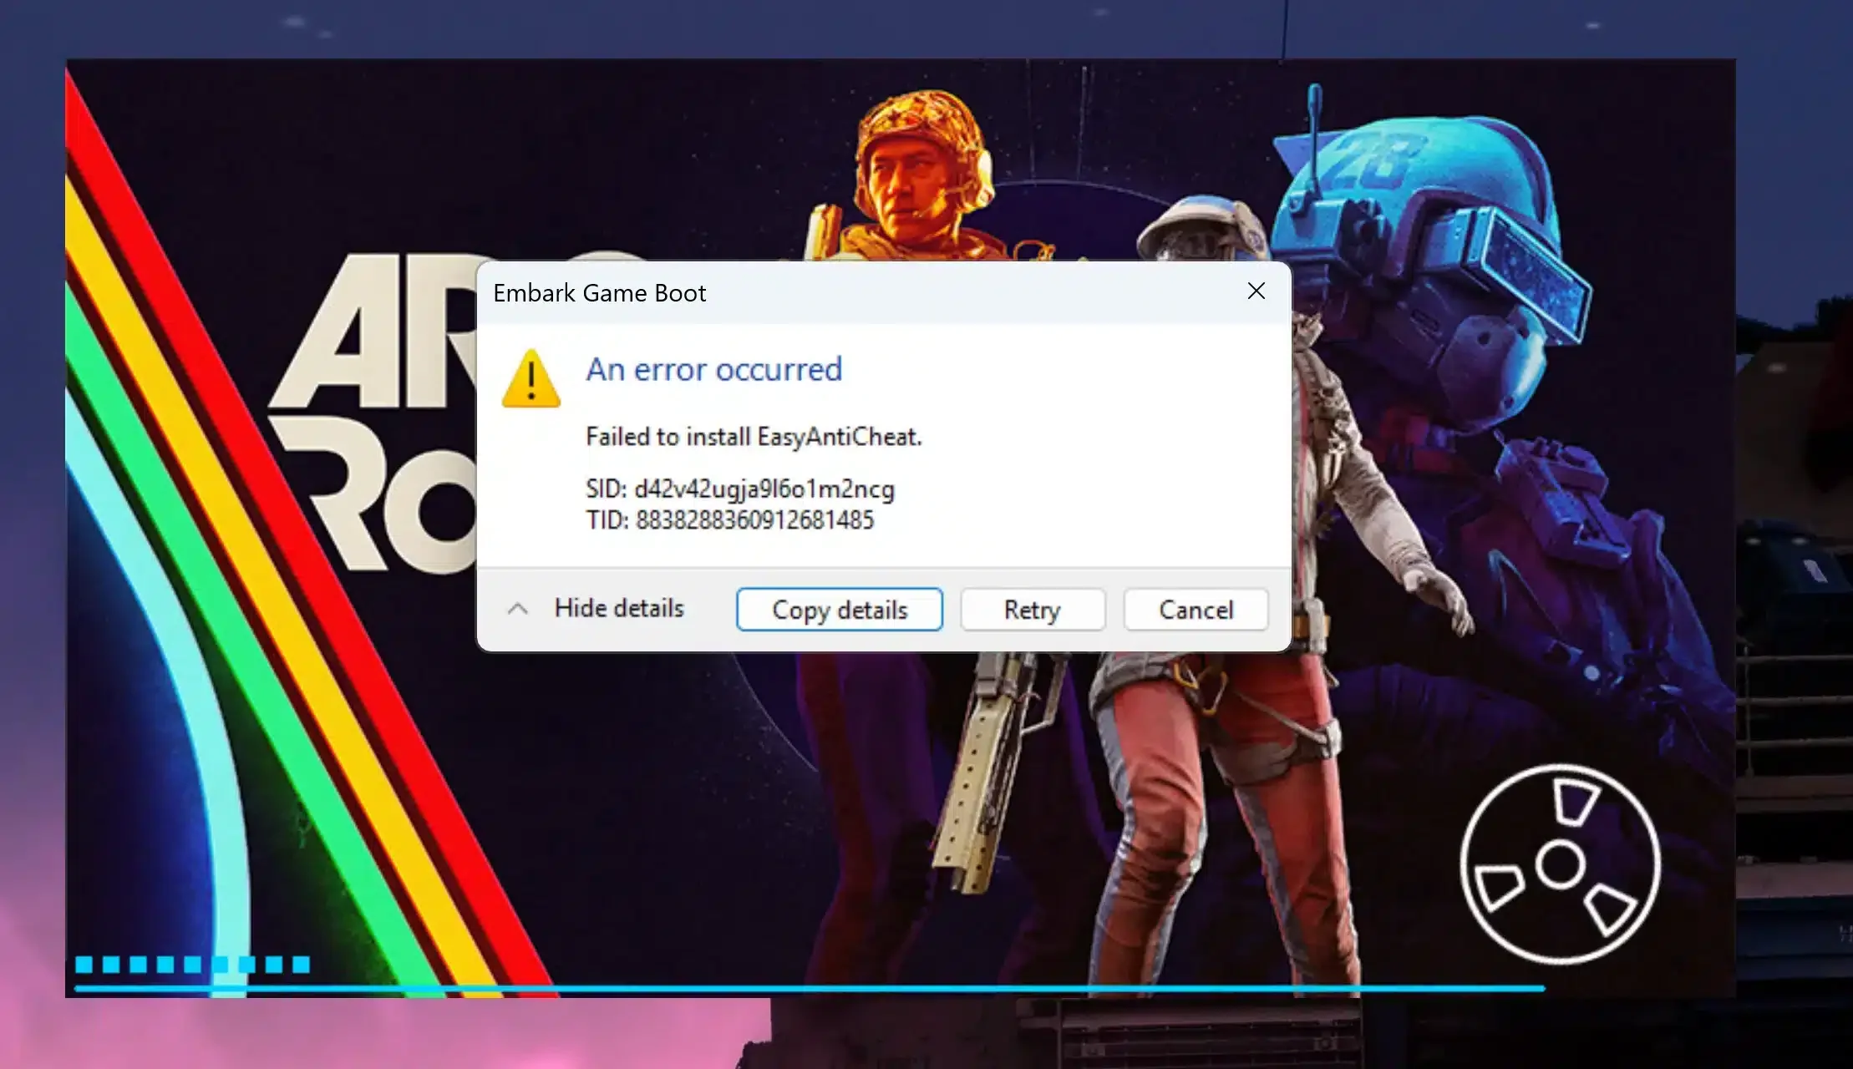Collapse details with the Hide details chevron

pyautogui.click(x=518, y=609)
